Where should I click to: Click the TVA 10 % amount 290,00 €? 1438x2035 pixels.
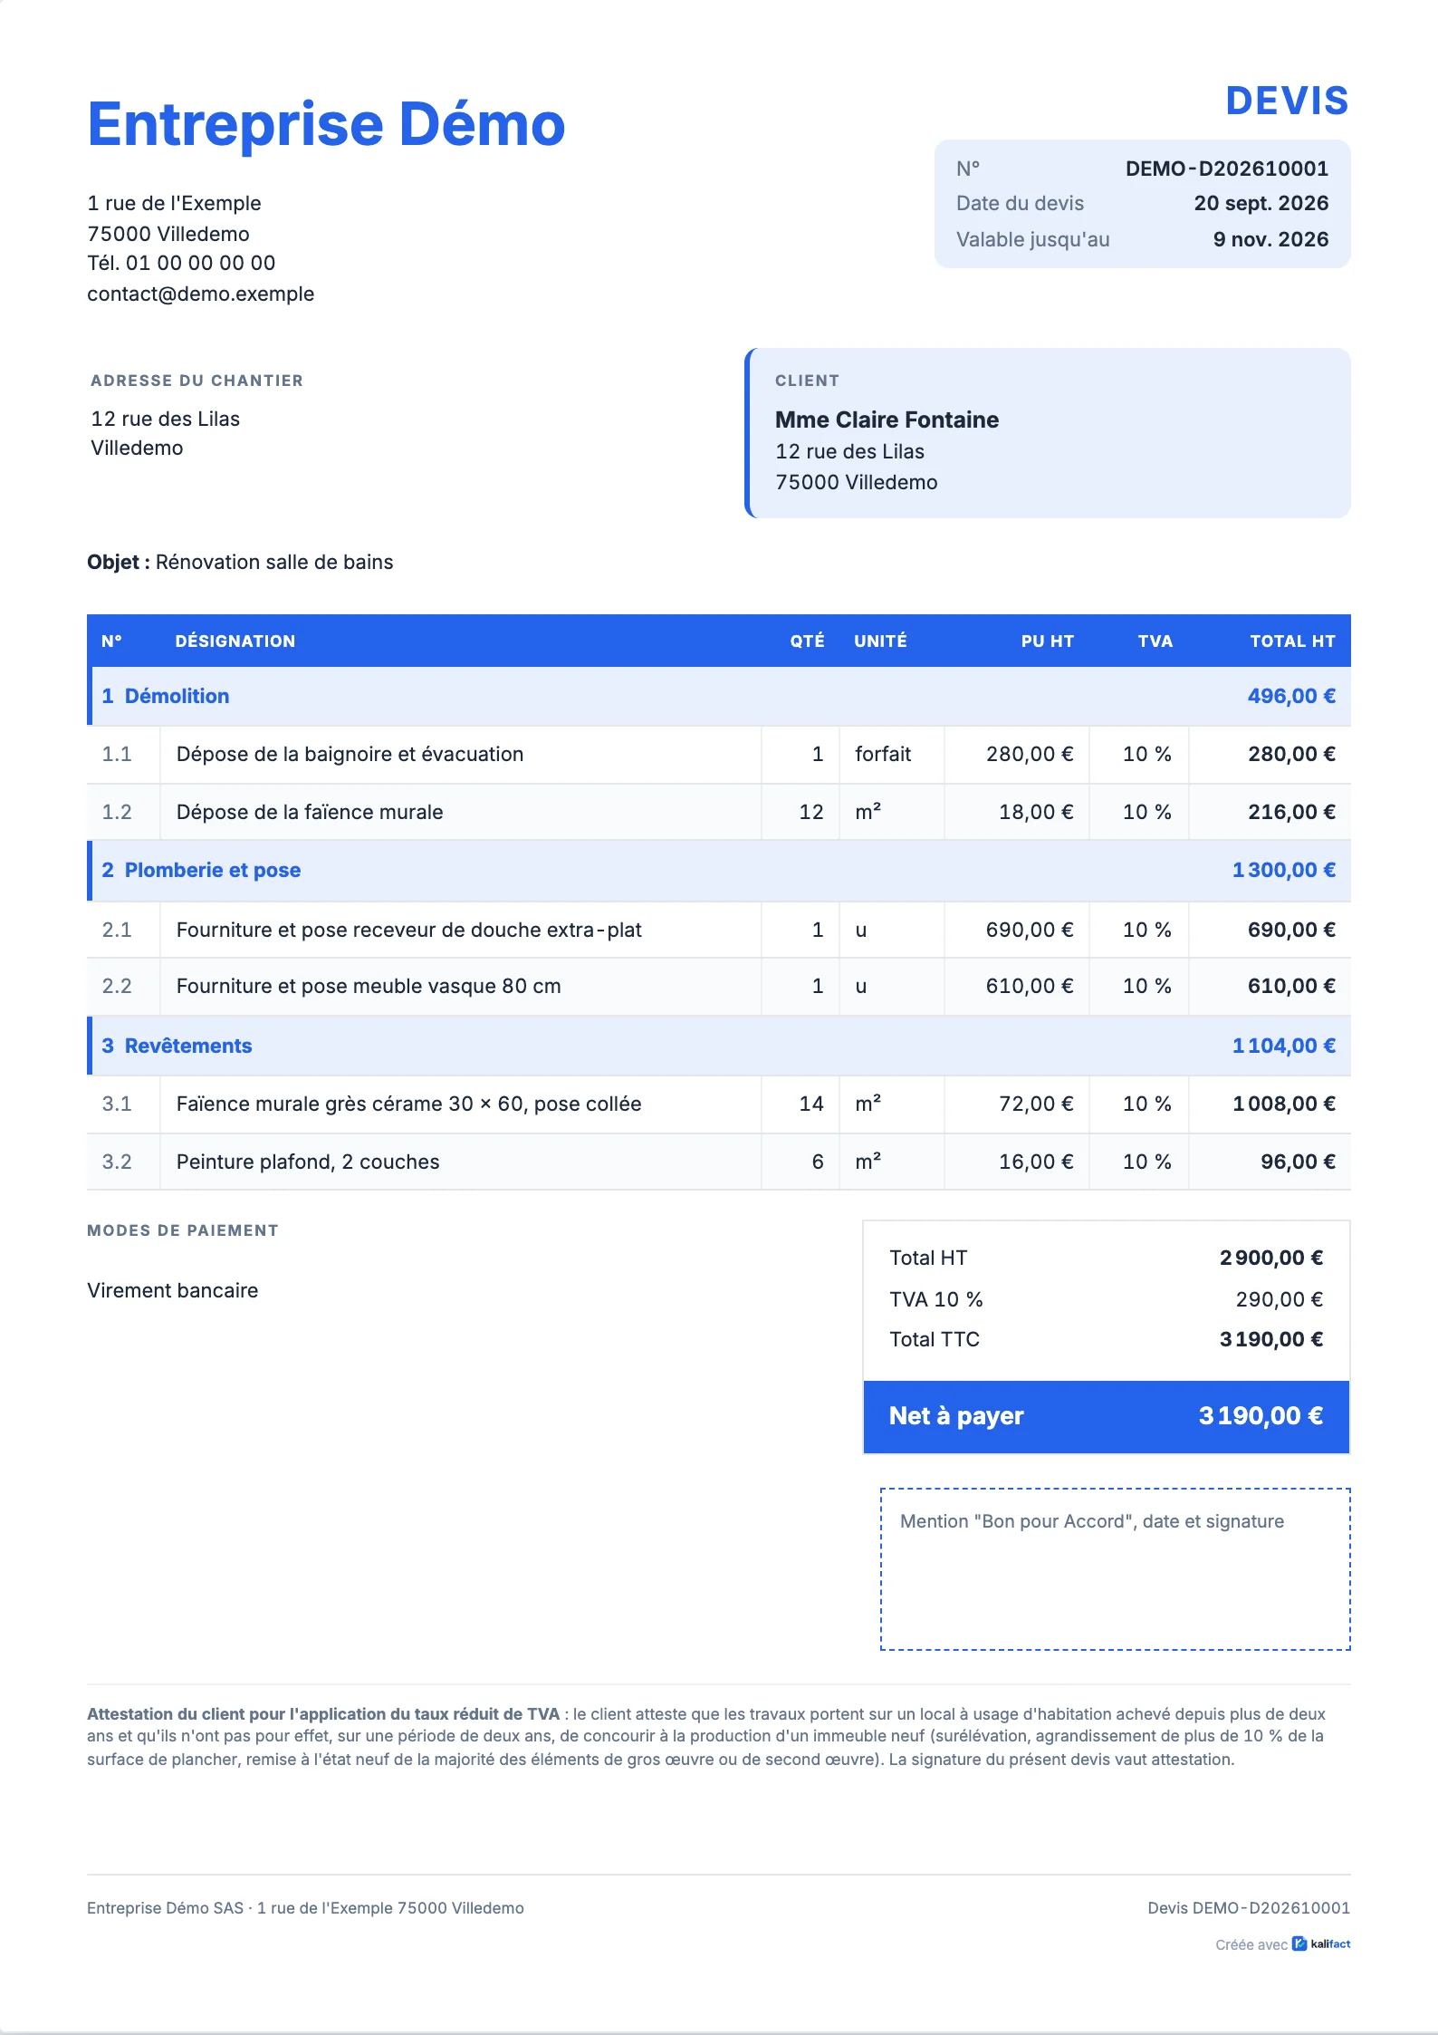tap(1280, 1299)
